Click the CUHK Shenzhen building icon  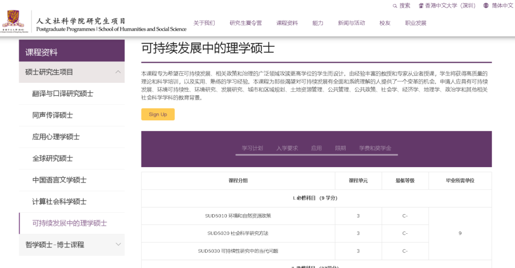tap(421, 6)
